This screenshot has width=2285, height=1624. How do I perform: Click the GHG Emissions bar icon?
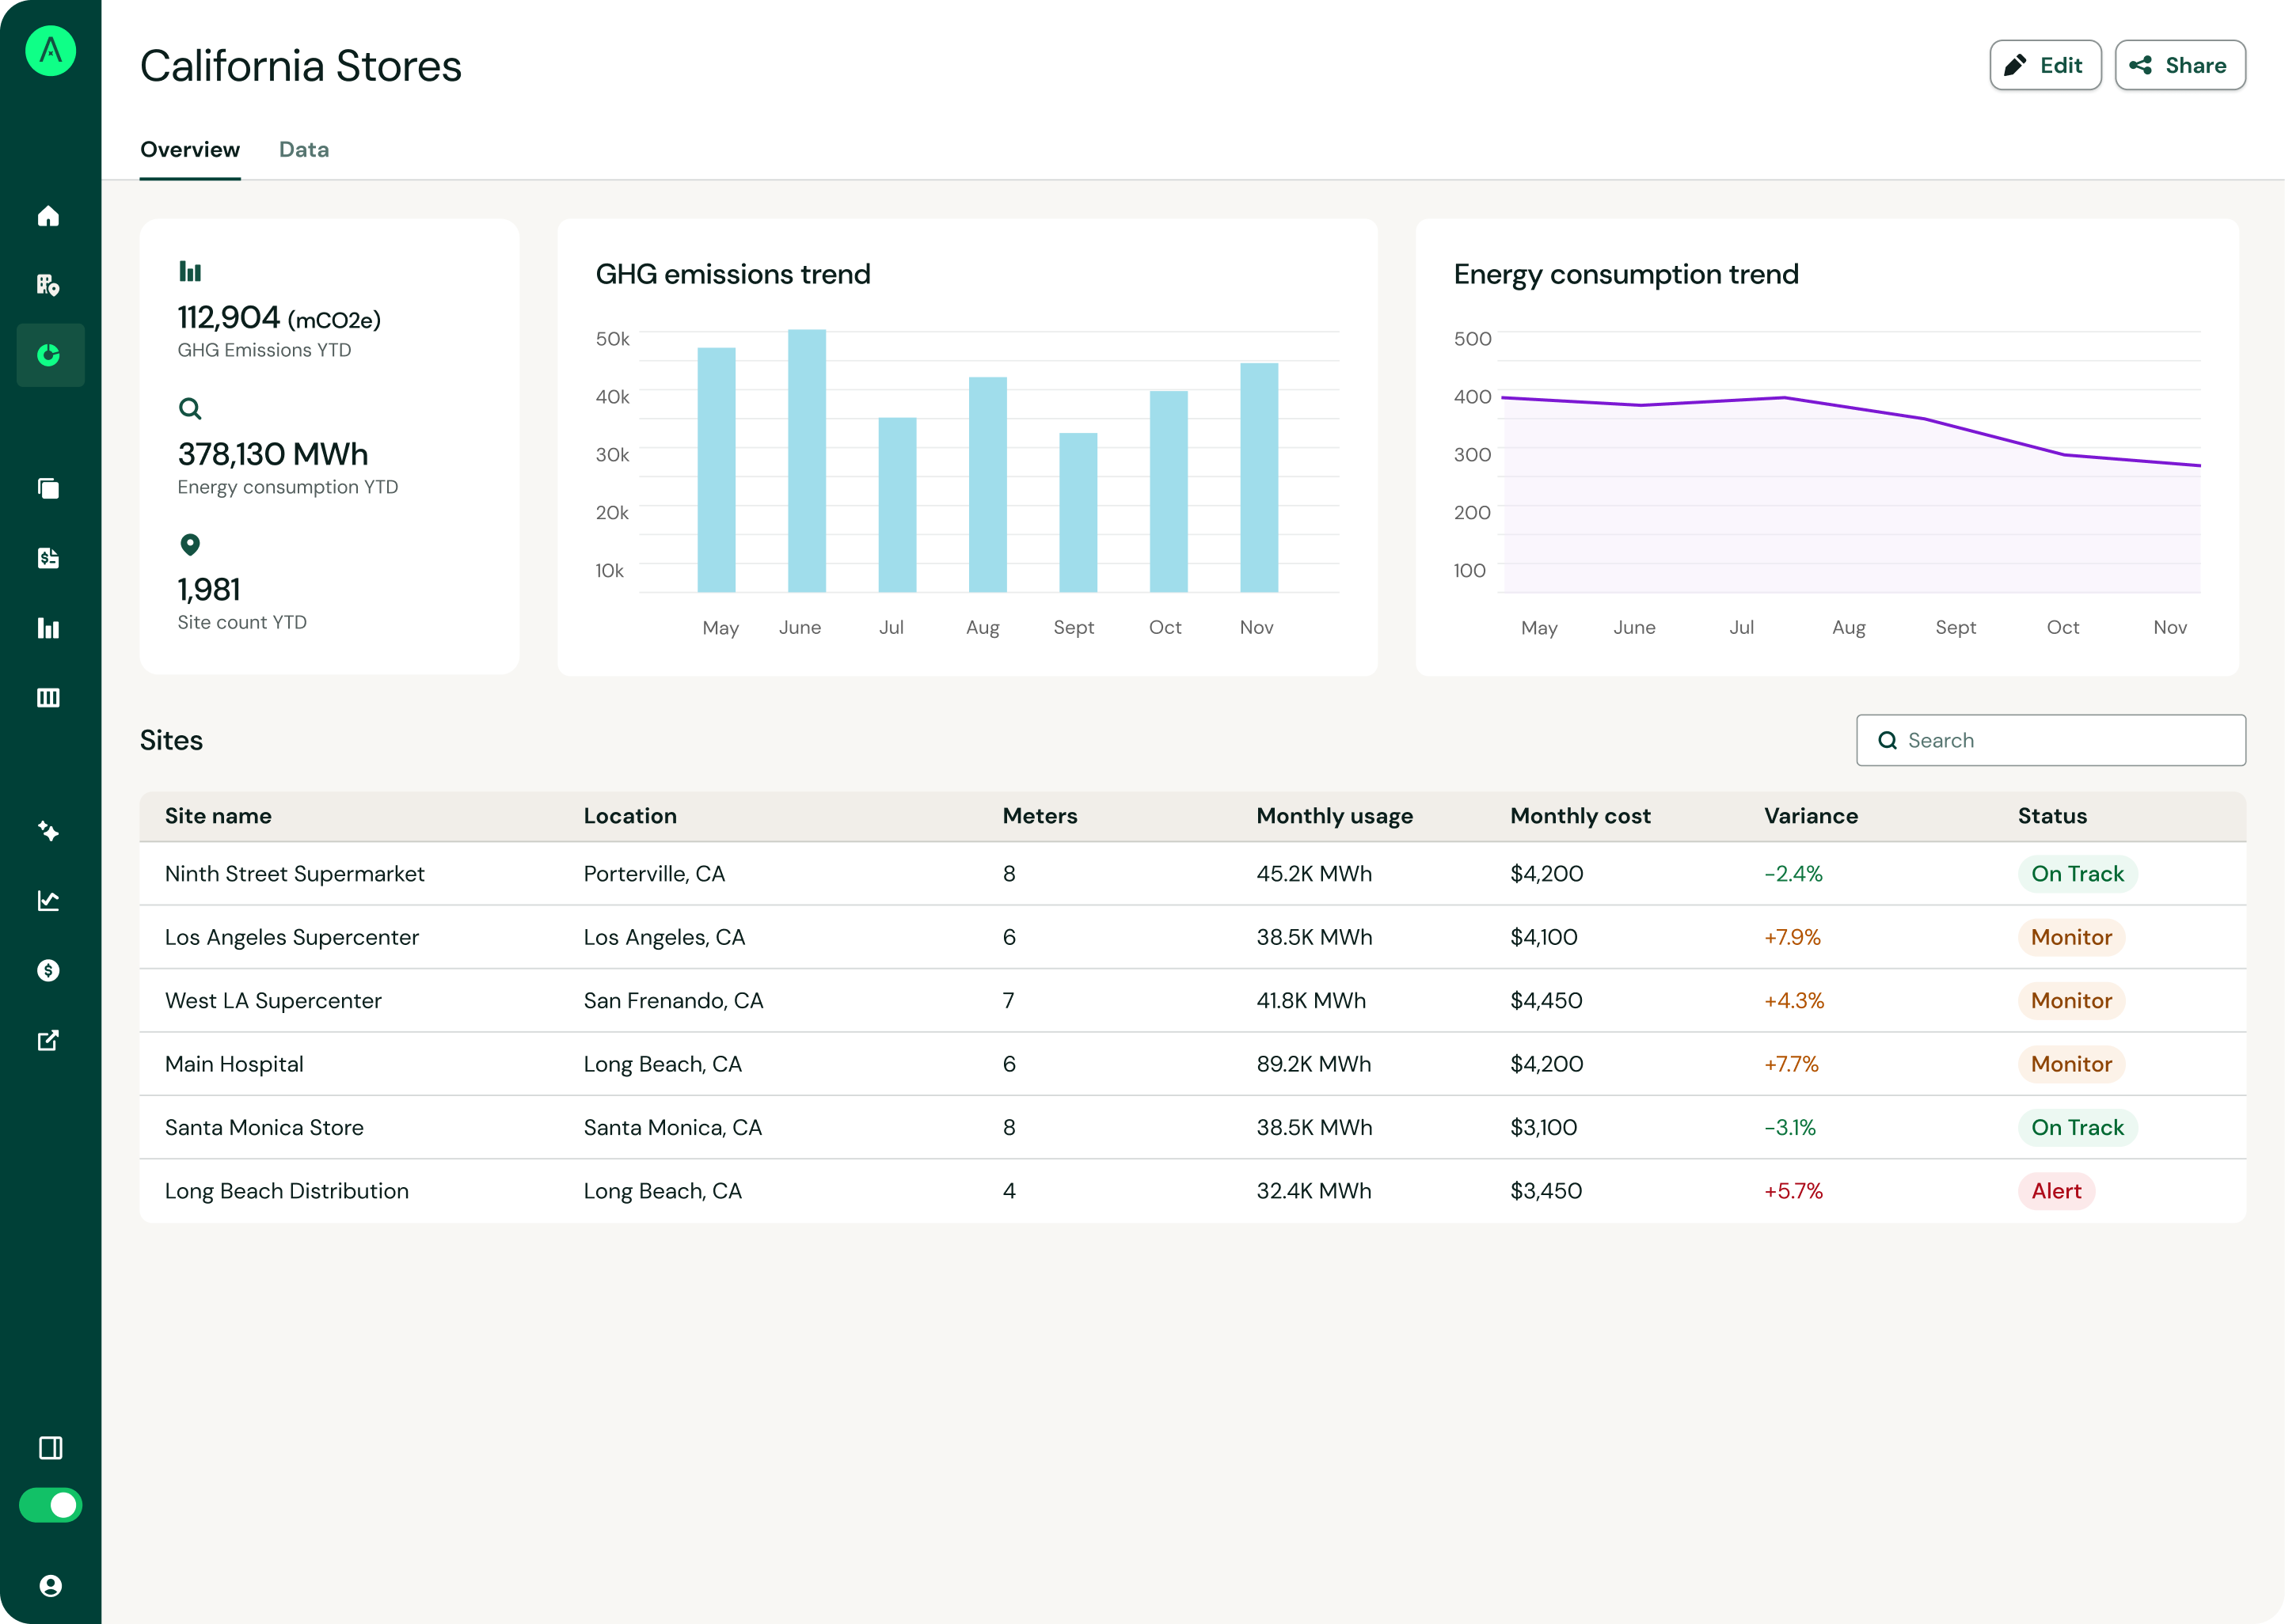click(x=190, y=271)
